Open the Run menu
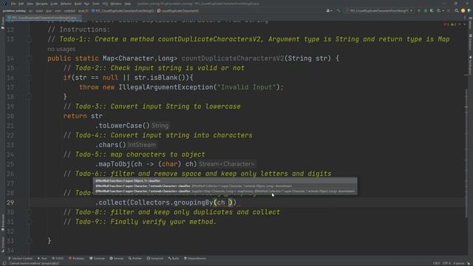The width and height of the screenshot is (473, 266). [x=87, y=4]
